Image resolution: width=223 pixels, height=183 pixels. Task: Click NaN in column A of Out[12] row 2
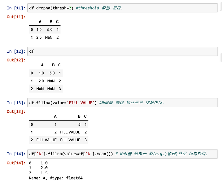click(x=40, y=89)
